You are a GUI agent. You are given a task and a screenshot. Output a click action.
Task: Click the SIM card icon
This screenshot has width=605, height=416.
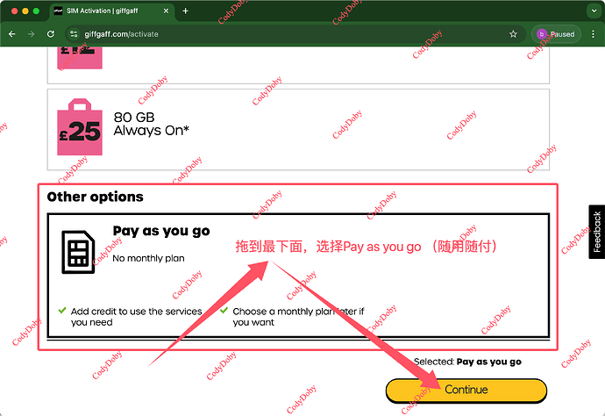click(x=78, y=252)
